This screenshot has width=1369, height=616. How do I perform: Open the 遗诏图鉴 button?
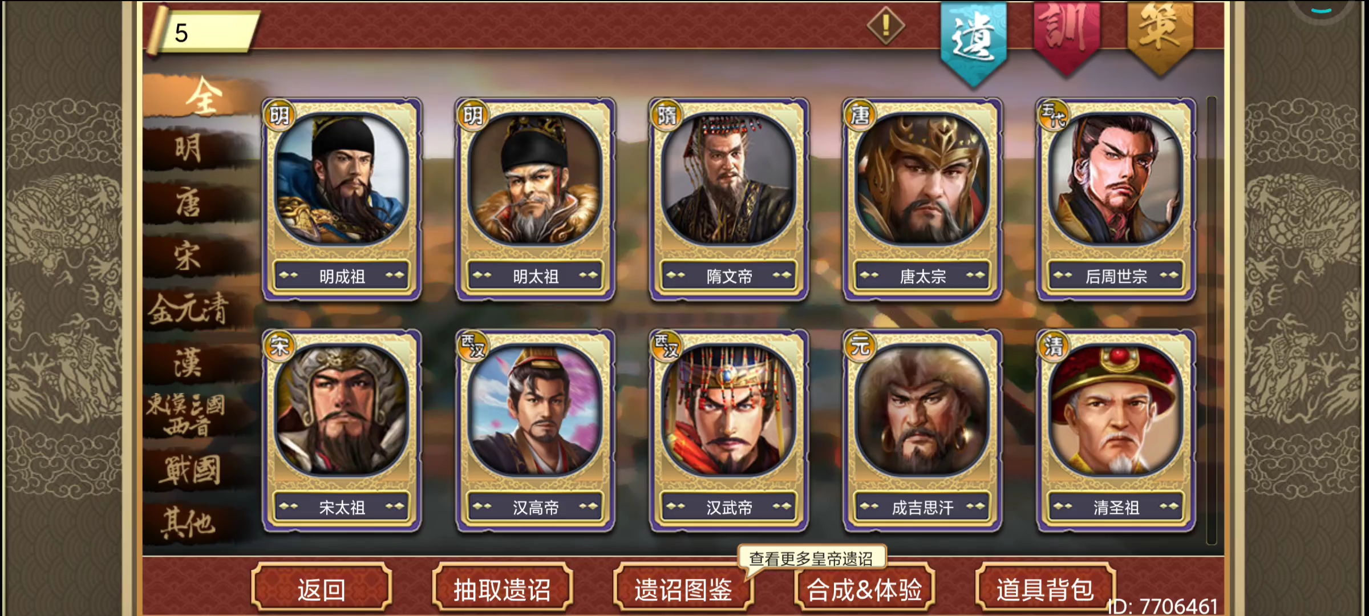tap(683, 588)
